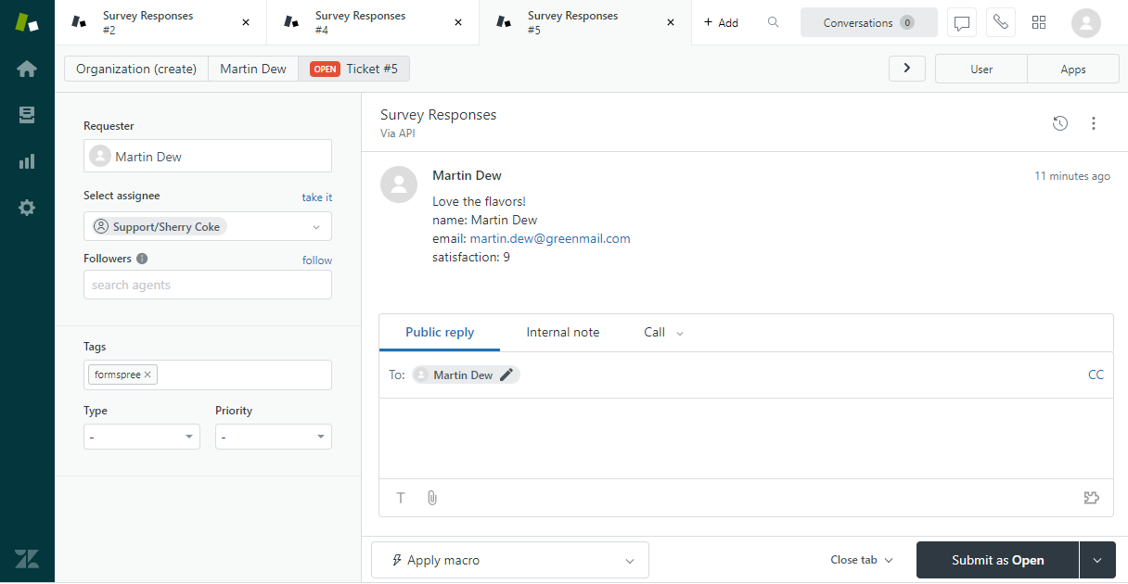Open the Talk phone icon
The width and height of the screenshot is (1128, 584).
[x=1000, y=22]
